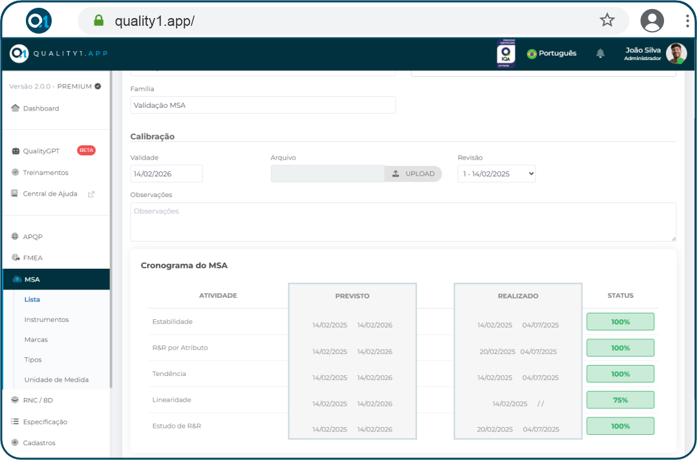
Task: Expand the Cadastros sidebar menu
Action: (39, 443)
